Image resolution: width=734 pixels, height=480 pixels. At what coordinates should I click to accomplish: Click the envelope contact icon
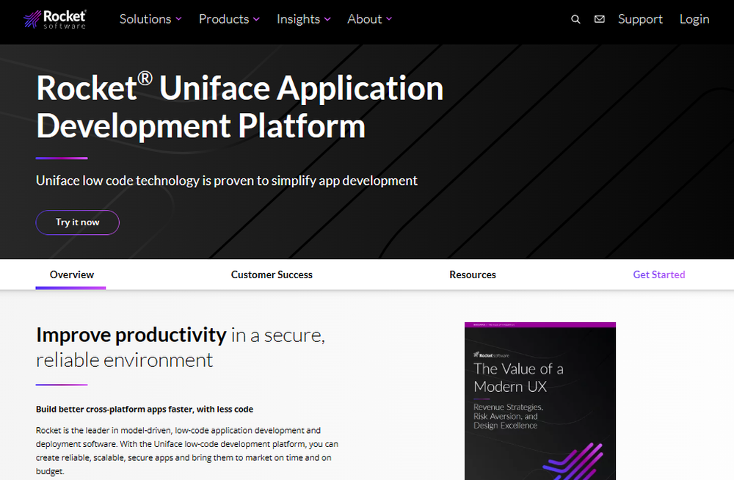point(600,19)
